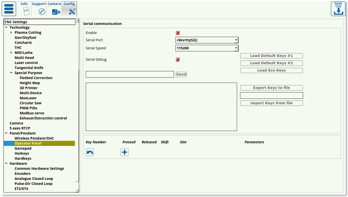This screenshot has width=348, height=197.
Task: Click the blue undo arrow icon
Action: pos(90,152)
